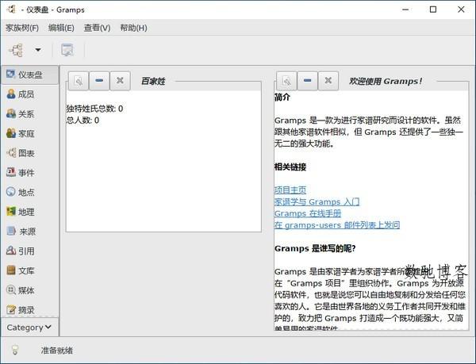
Task: Follow the 项目主页 link
Action: coord(290,190)
